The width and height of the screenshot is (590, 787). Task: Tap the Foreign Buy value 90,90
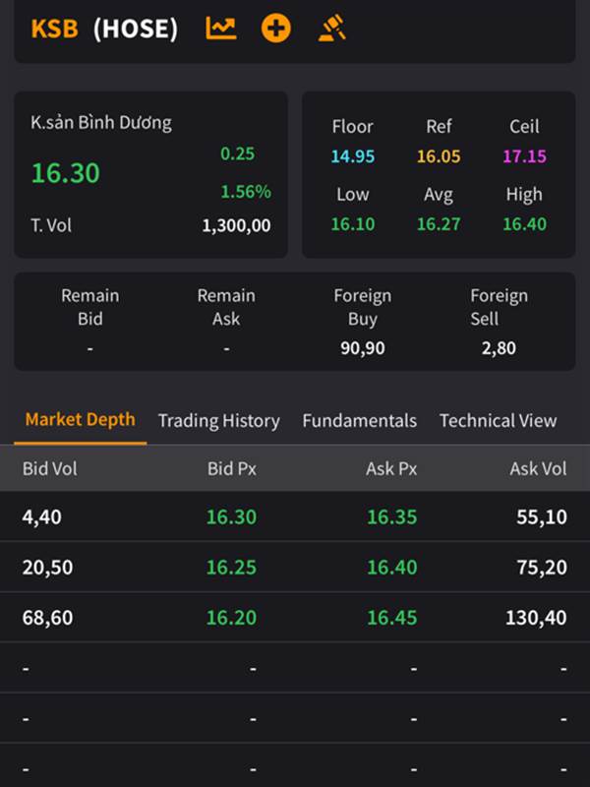click(x=363, y=348)
